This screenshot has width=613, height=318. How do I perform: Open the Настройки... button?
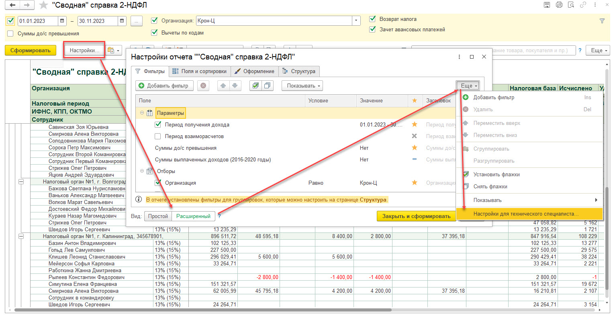(x=84, y=50)
